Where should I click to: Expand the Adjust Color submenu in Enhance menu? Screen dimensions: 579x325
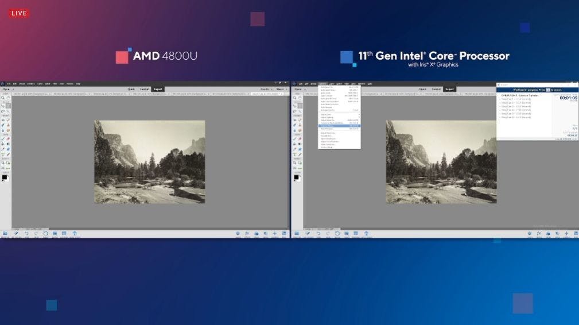tap(339, 114)
